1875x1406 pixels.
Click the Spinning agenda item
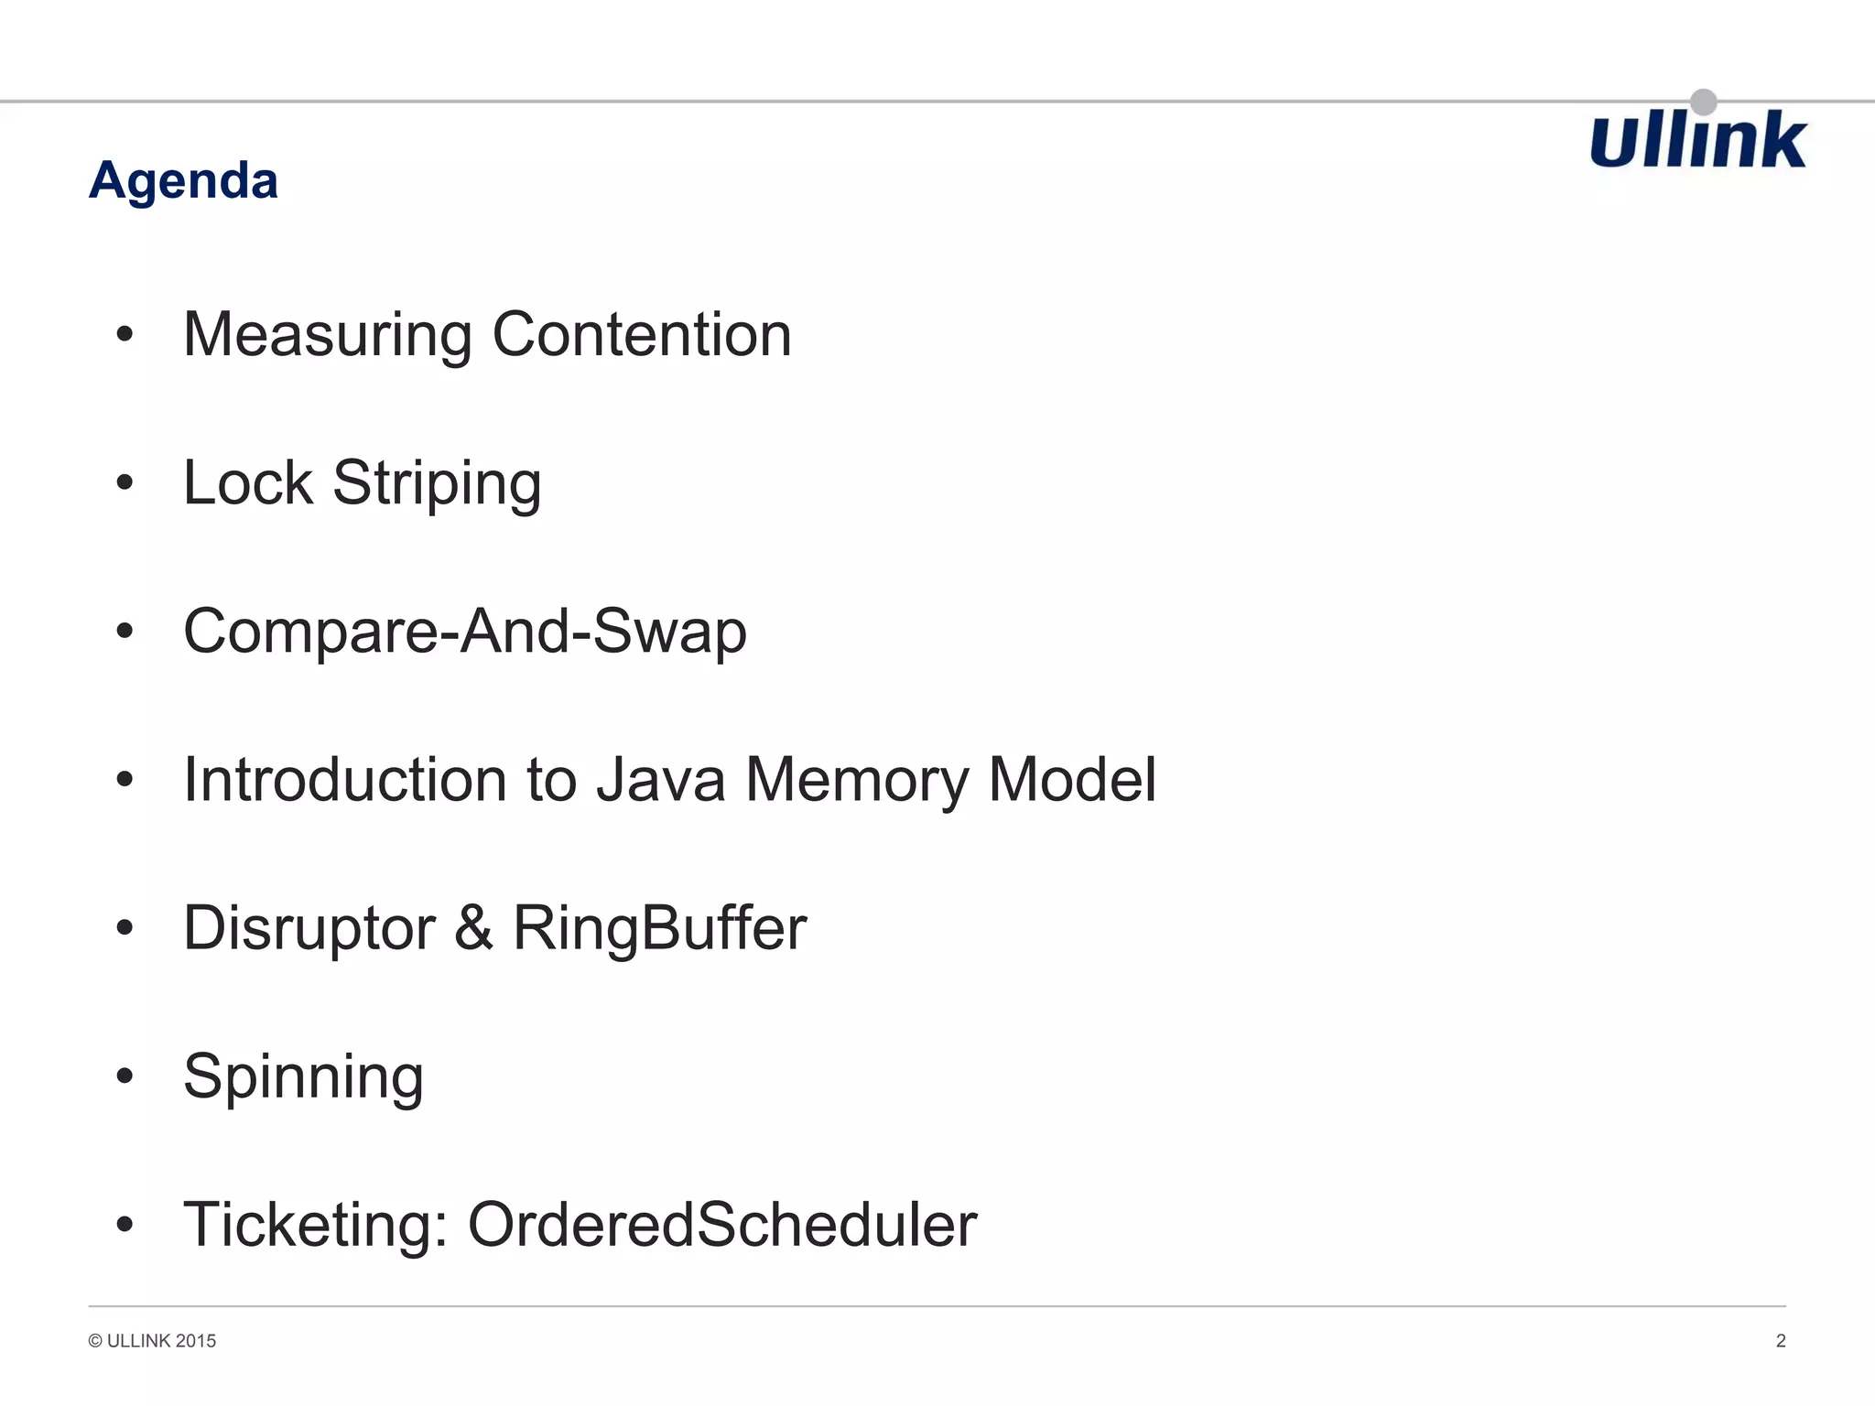(303, 1076)
